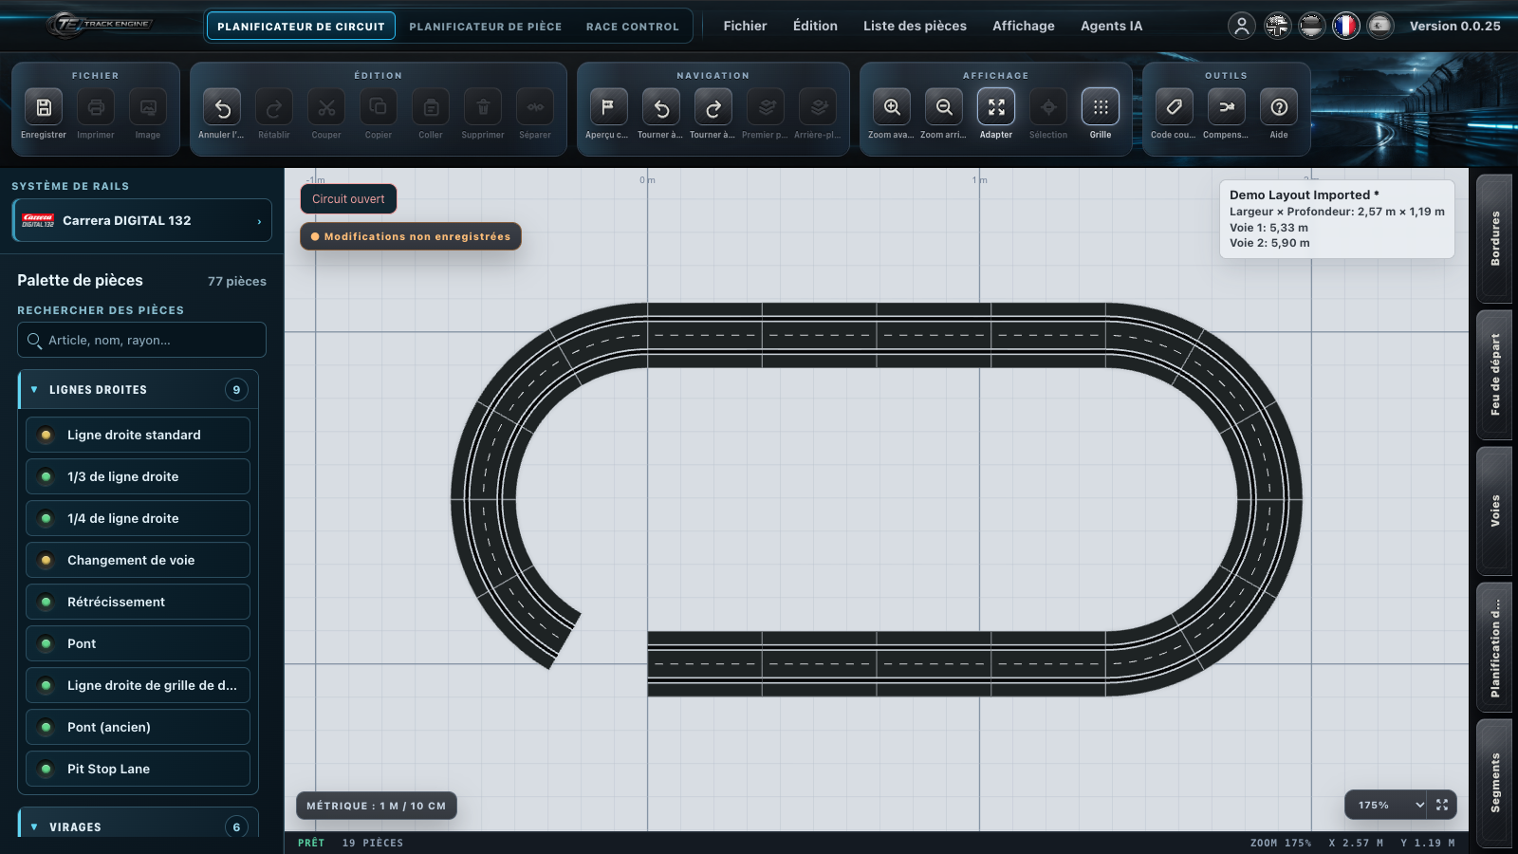Open the Aperçu flag icon in Navigation
The width and height of the screenshot is (1518, 854).
click(x=608, y=107)
